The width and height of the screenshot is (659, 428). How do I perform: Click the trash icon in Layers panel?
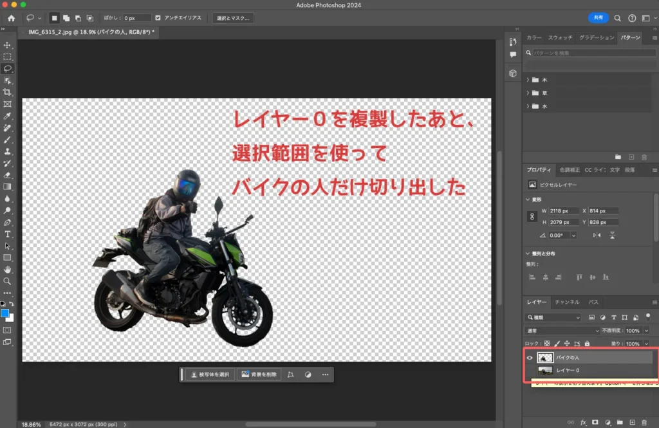pyautogui.click(x=644, y=422)
